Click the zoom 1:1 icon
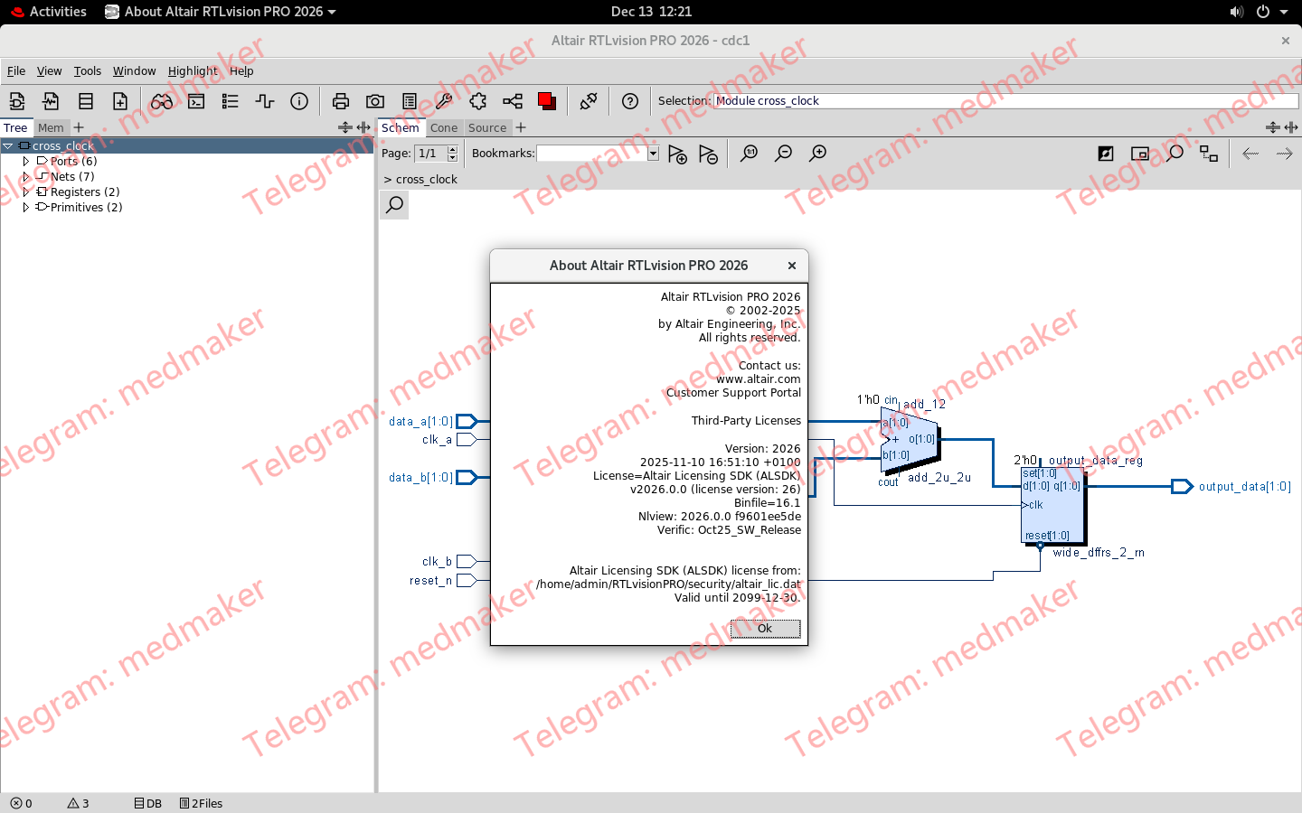Viewport: 1302px width, 813px height. tap(749, 153)
